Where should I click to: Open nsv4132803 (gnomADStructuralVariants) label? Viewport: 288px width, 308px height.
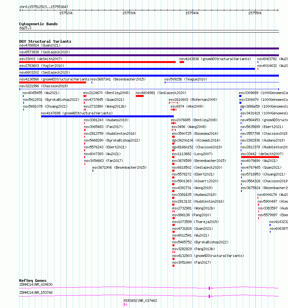[x=208, y=256]
